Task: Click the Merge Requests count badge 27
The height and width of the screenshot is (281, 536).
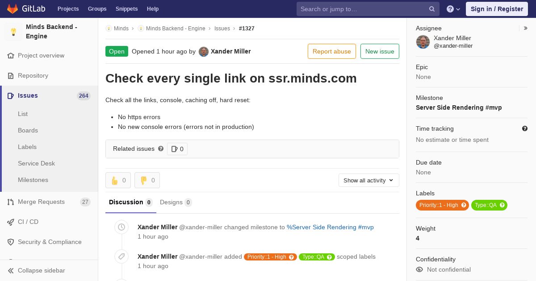Action: click(x=85, y=202)
